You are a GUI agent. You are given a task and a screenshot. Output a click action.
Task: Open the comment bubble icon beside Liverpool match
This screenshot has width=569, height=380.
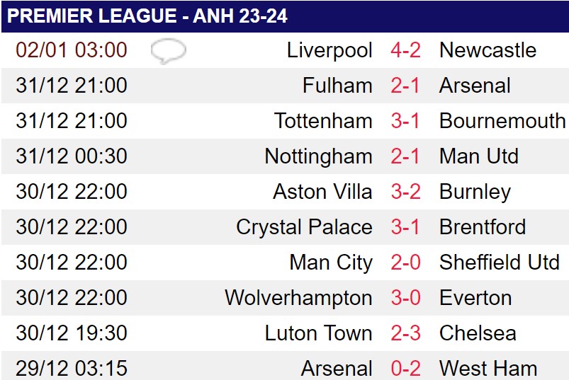169,51
